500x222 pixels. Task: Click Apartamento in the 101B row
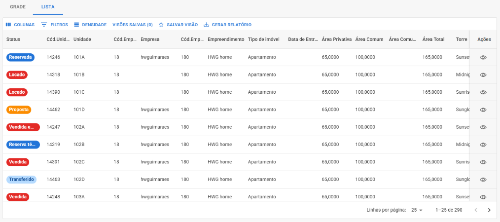pos(262,74)
